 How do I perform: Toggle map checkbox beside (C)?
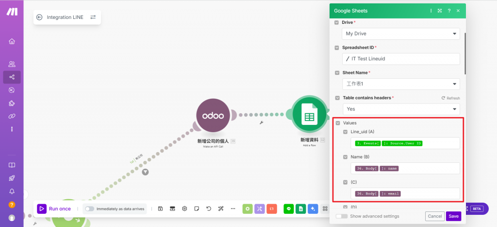[346, 182]
